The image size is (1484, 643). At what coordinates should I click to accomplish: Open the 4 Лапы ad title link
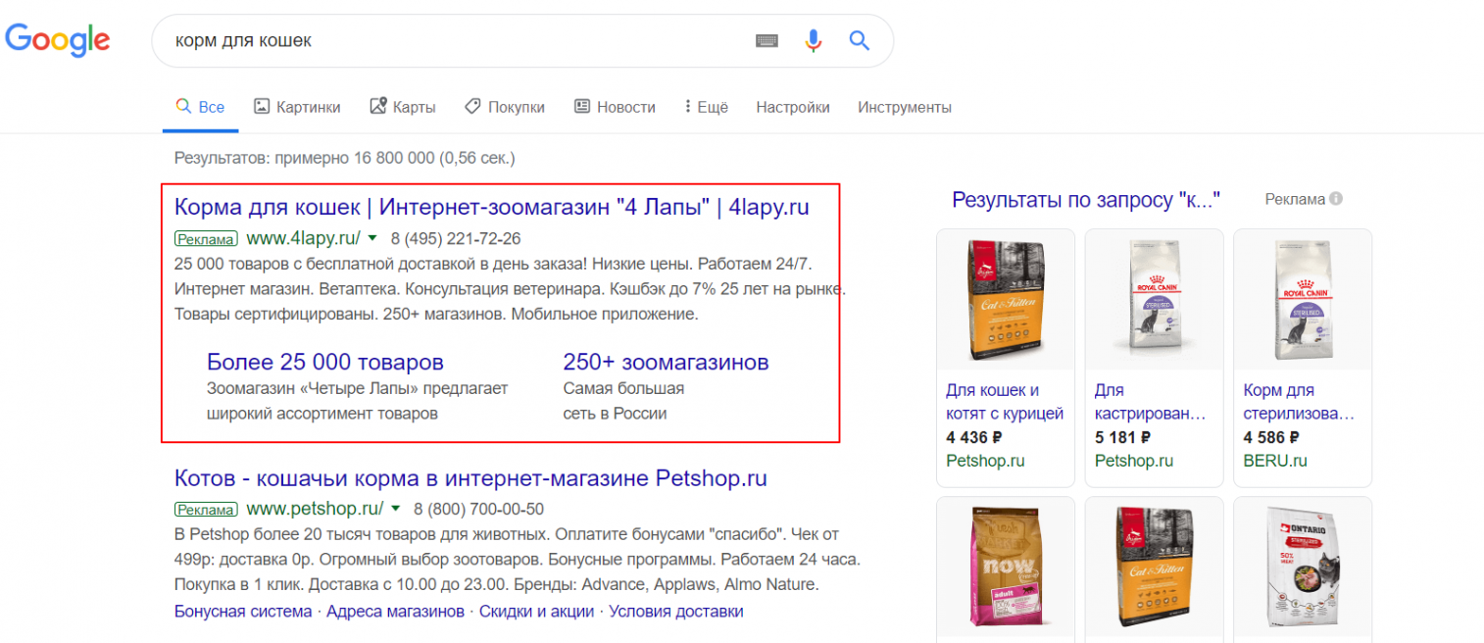tap(491, 208)
